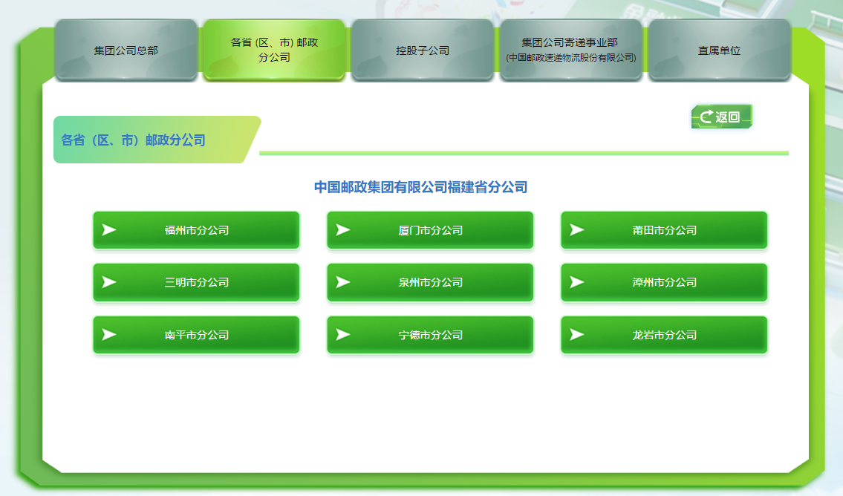Switch to the 直属单位 tab
Screen dimensions: 843x496
(719, 50)
